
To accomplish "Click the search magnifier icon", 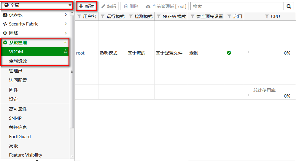I will coord(288,6).
